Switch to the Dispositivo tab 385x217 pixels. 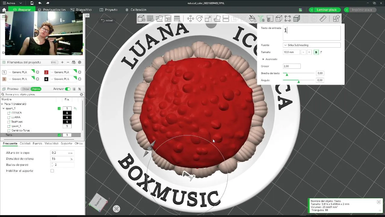pos(82,10)
